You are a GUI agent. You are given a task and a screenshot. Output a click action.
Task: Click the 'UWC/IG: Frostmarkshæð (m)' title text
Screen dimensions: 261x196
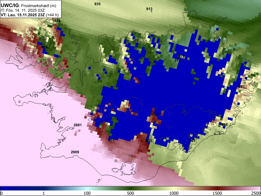(x=29, y=6)
